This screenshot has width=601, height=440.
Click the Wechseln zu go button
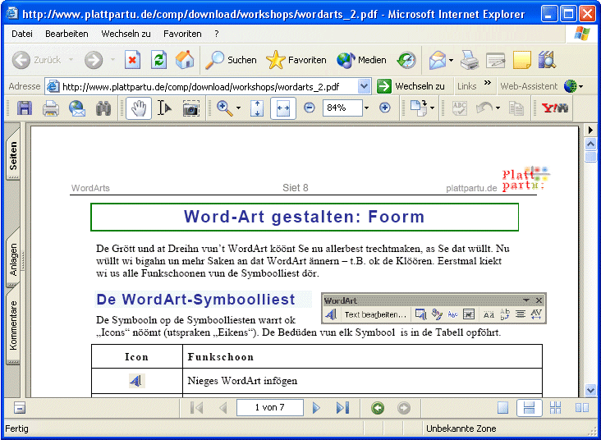click(411, 86)
